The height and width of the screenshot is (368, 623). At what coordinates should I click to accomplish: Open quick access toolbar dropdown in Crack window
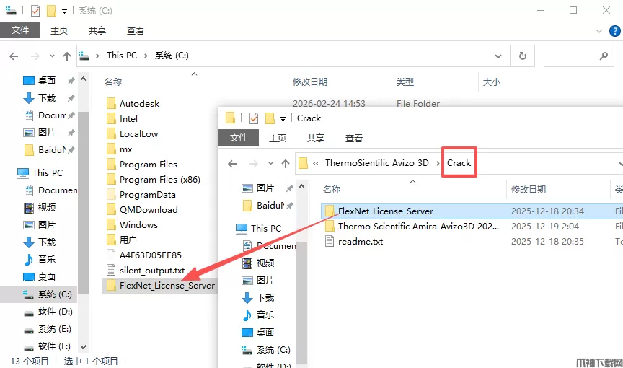(283, 118)
